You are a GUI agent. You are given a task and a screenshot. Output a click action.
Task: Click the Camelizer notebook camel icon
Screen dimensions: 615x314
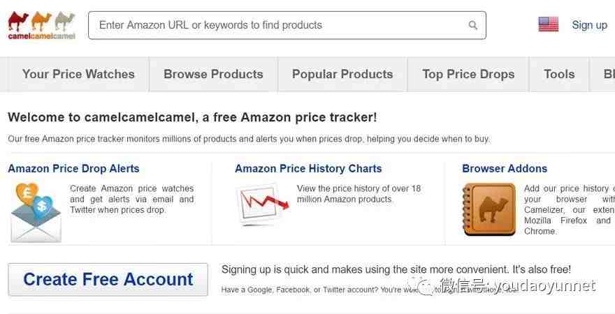(x=489, y=209)
